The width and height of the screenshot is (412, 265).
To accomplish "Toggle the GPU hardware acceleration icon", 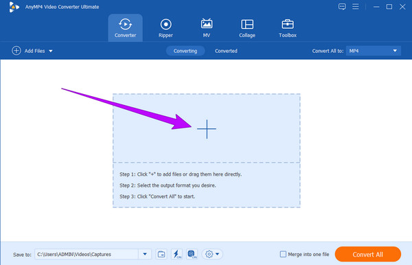I will pyautogui.click(x=192, y=254).
